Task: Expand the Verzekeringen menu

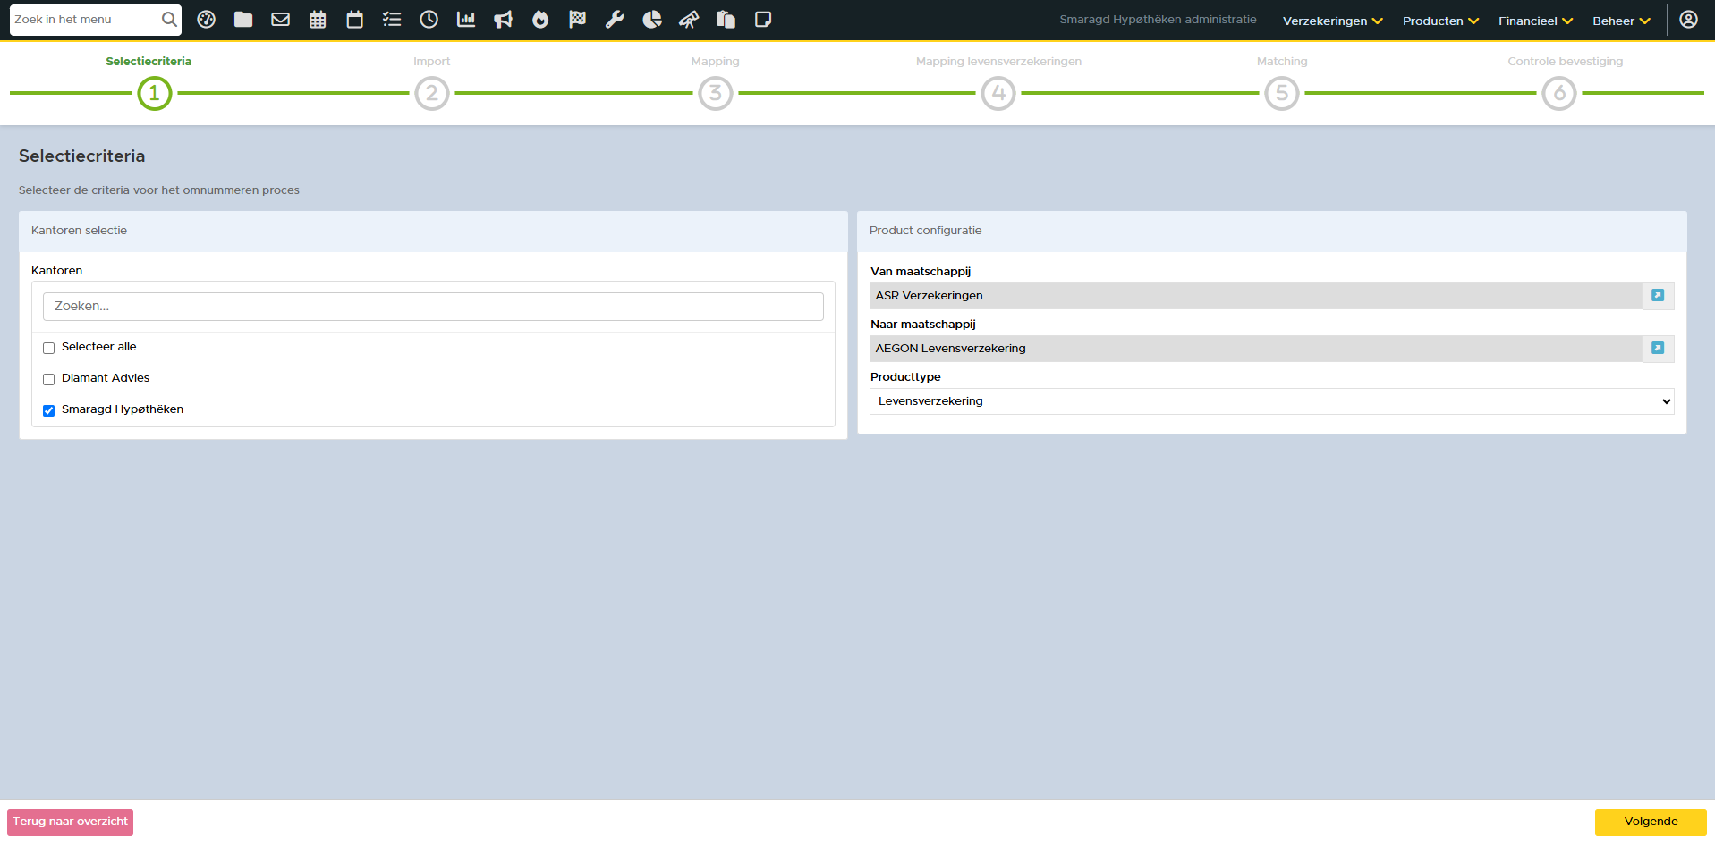Action: (x=1331, y=21)
